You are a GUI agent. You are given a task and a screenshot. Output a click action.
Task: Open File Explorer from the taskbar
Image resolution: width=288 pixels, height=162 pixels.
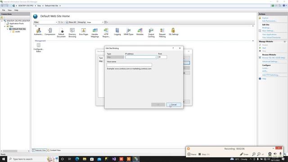click(85, 159)
